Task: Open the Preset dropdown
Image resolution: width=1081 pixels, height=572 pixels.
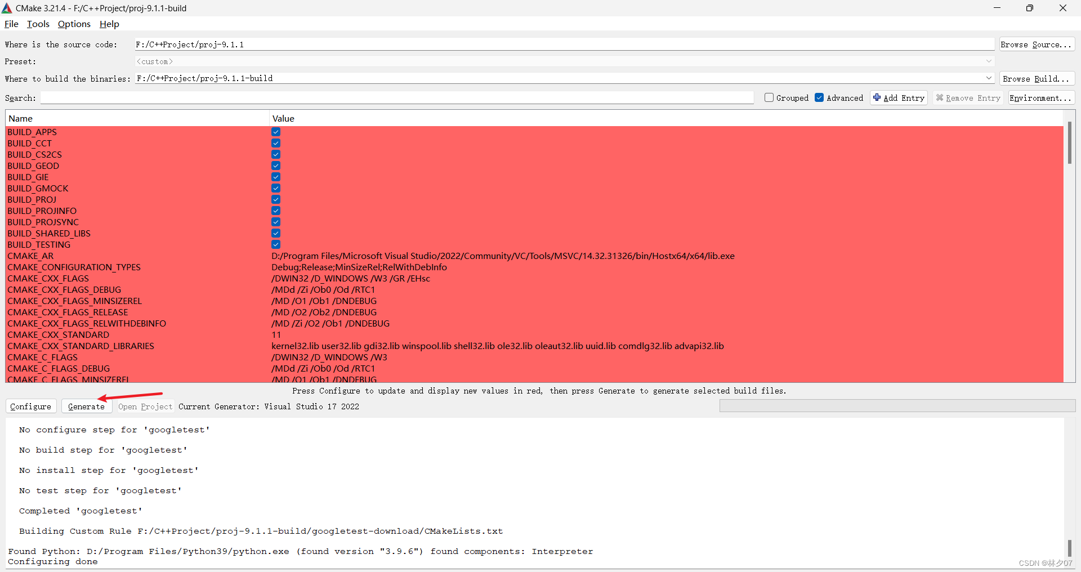Action: click(989, 61)
